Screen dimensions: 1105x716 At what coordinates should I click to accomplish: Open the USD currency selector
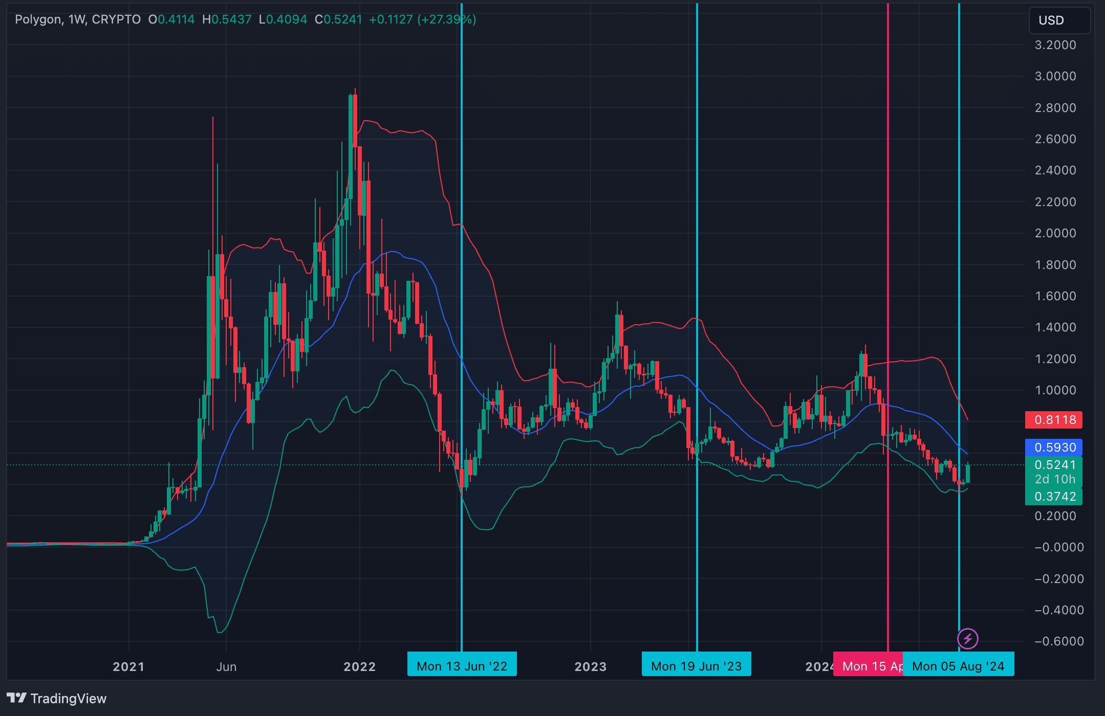coord(1059,20)
